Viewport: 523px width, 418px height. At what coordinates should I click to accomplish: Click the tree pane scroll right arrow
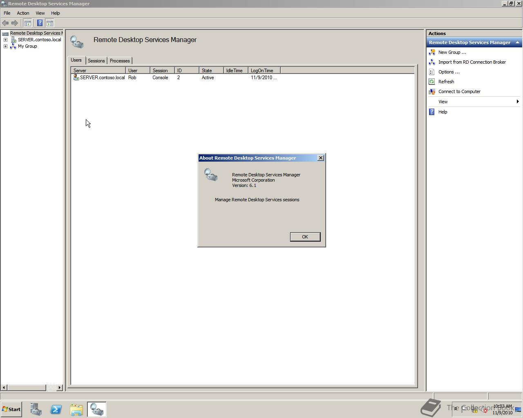(x=60, y=387)
